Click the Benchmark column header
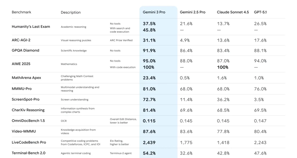The image size is (297, 158). point(21,12)
